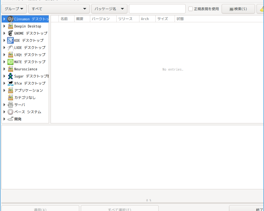The height and width of the screenshot is (211, 264).
Task: Click the package description text area
Action: tap(132, 157)
